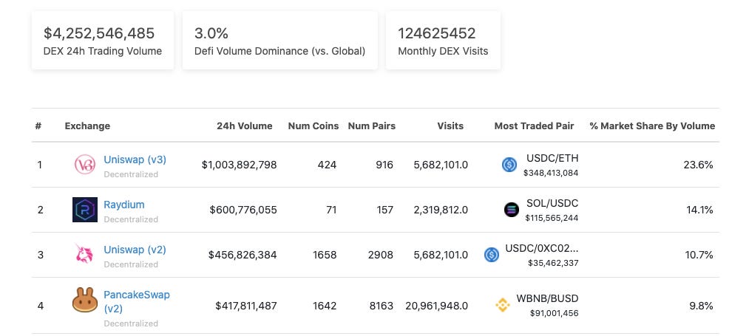Click the 14.1% market share cell
The width and height of the screenshot is (732, 336).
[x=699, y=210]
